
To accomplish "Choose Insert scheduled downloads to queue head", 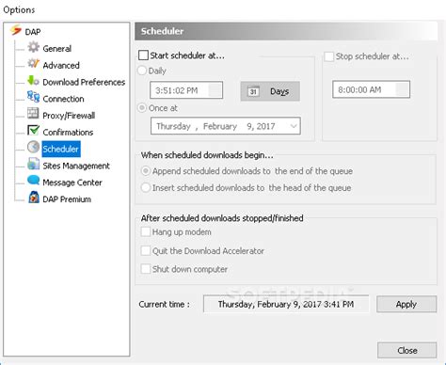I will click(x=146, y=187).
